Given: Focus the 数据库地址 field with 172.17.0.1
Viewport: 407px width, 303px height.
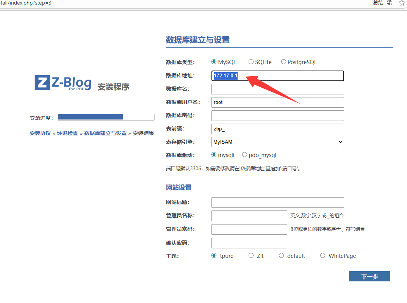Looking at the screenshot, I should (278, 76).
